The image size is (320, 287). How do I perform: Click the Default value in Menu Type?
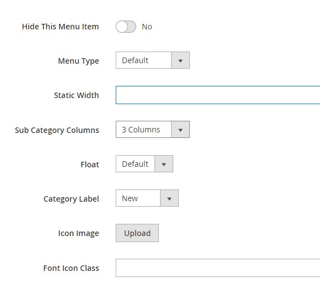[x=135, y=60]
